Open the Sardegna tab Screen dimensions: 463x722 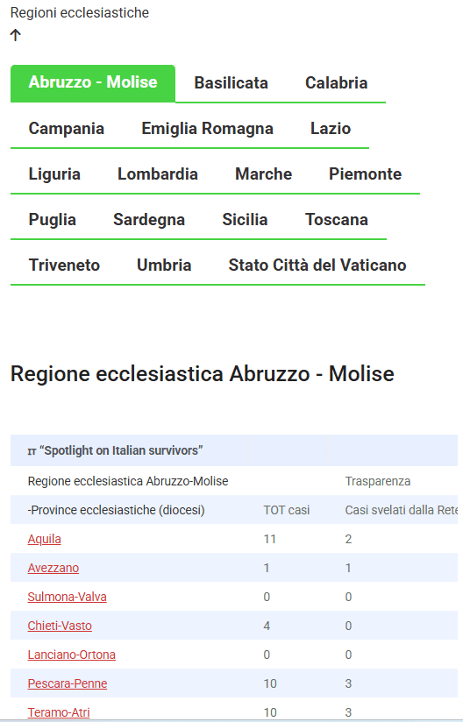click(149, 220)
